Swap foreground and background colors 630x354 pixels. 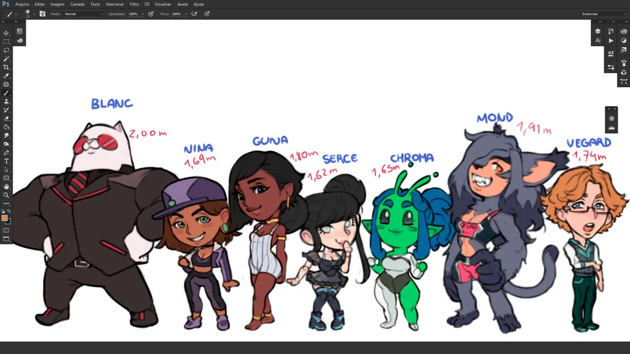[9, 211]
